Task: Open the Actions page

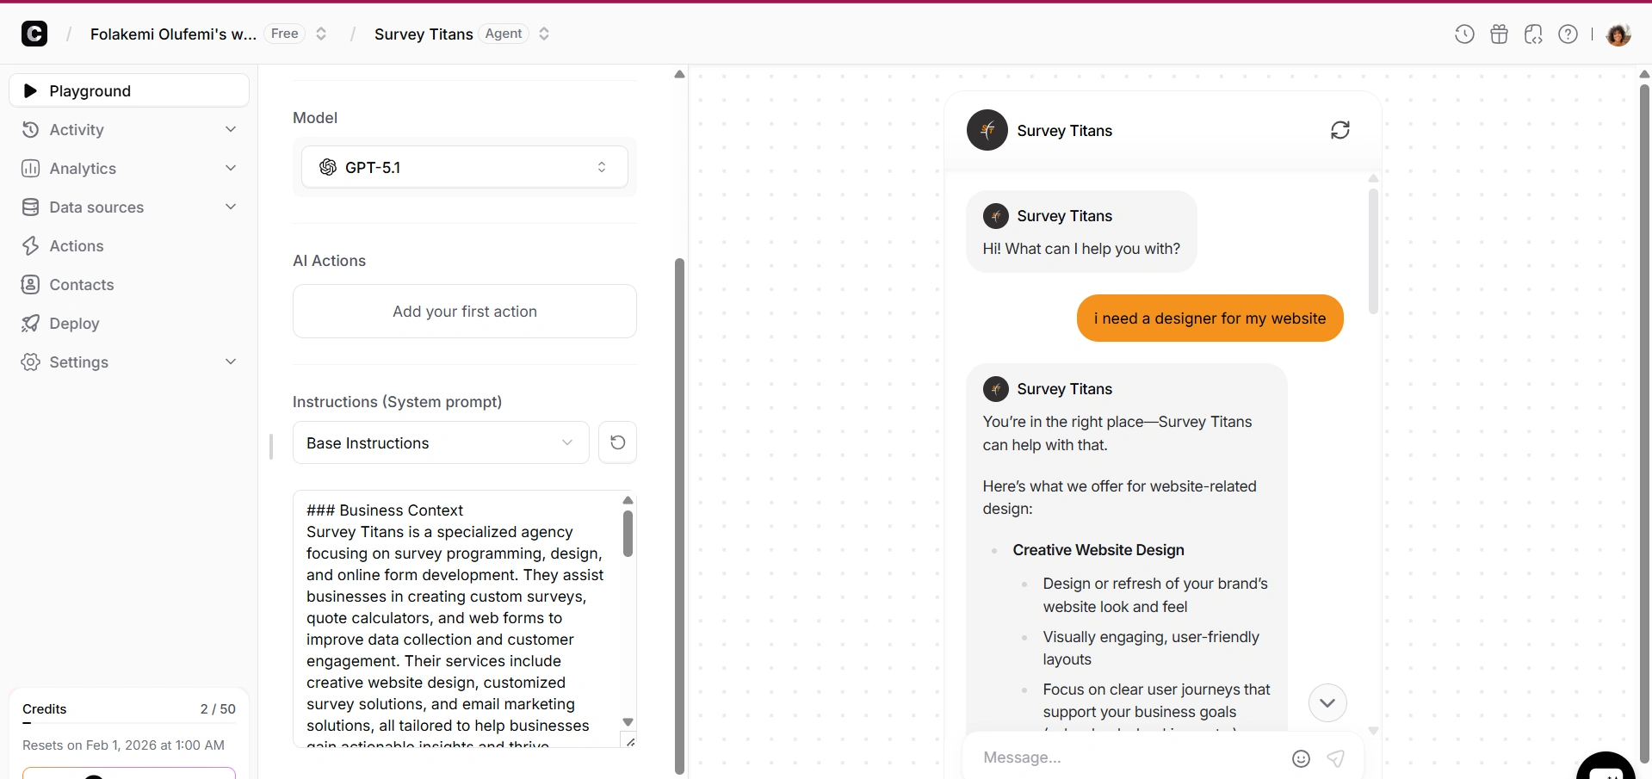Action: [x=129, y=245]
